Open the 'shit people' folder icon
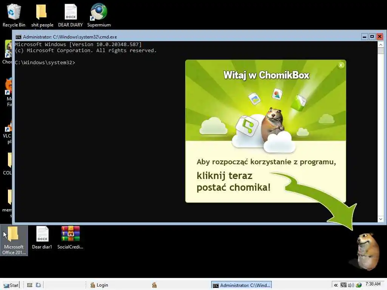This screenshot has width=387, height=290. (42, 15)
